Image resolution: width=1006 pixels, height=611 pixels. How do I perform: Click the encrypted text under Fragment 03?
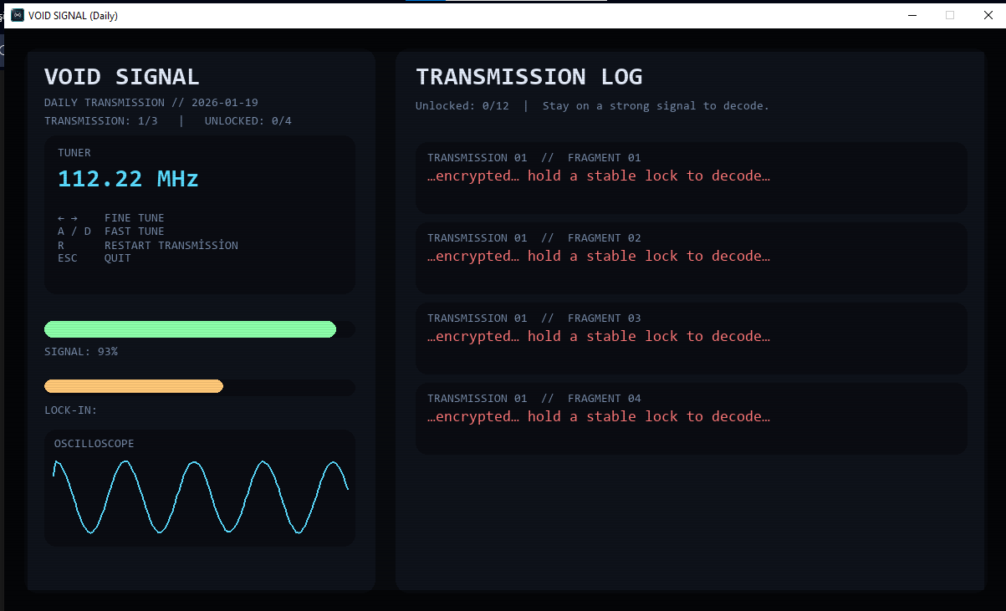598,336
